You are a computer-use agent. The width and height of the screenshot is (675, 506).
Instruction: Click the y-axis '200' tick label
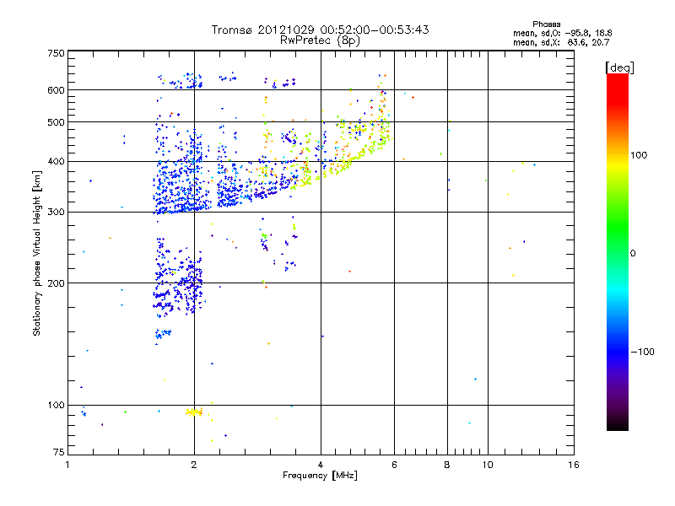click(57, 283)
